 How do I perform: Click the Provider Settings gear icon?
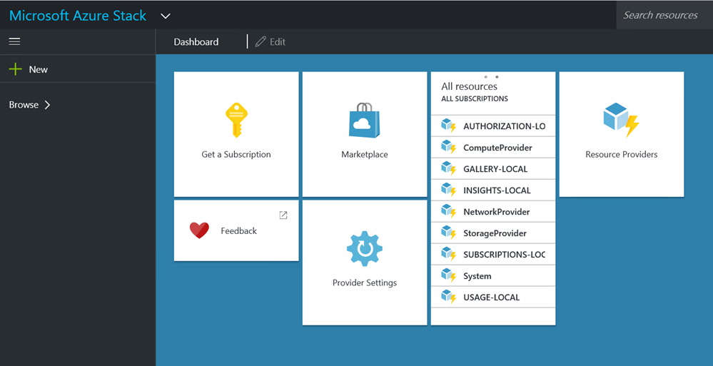pyautogui.click(x=364, y=249)
